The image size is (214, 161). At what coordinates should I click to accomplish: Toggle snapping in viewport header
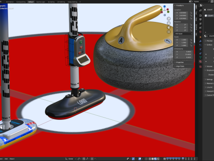(x=84, y=159)
